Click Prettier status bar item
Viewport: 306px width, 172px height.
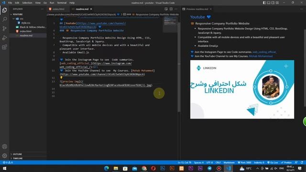286,162
